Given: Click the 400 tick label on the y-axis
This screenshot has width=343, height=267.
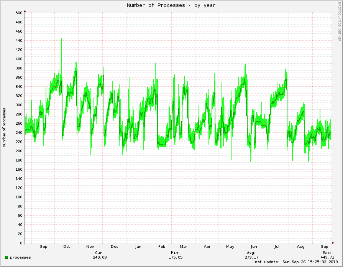Looking at the screenshot, I should pos(19,59).
